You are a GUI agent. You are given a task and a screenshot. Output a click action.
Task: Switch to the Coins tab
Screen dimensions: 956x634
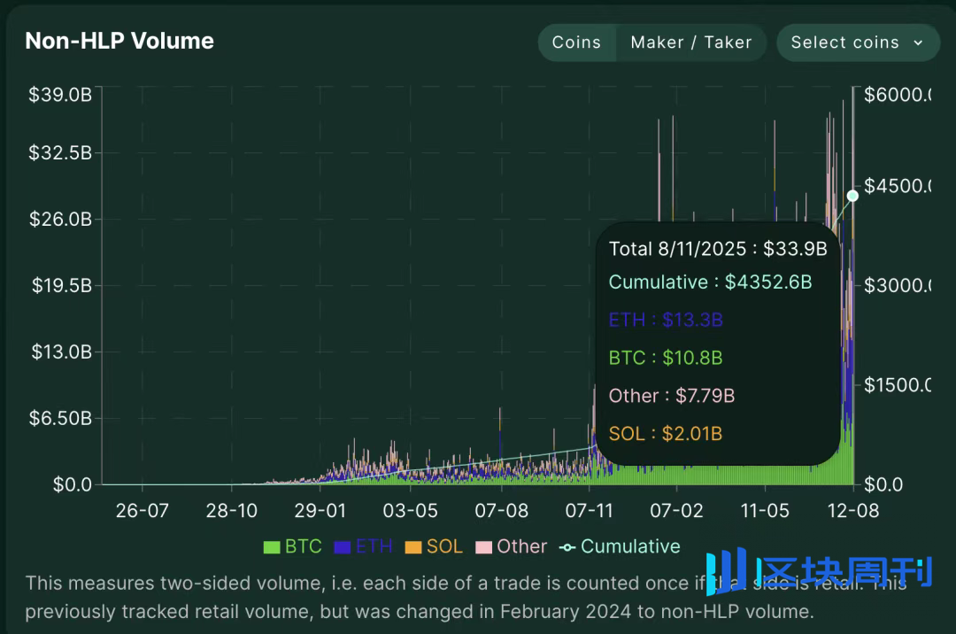(576, 43)
